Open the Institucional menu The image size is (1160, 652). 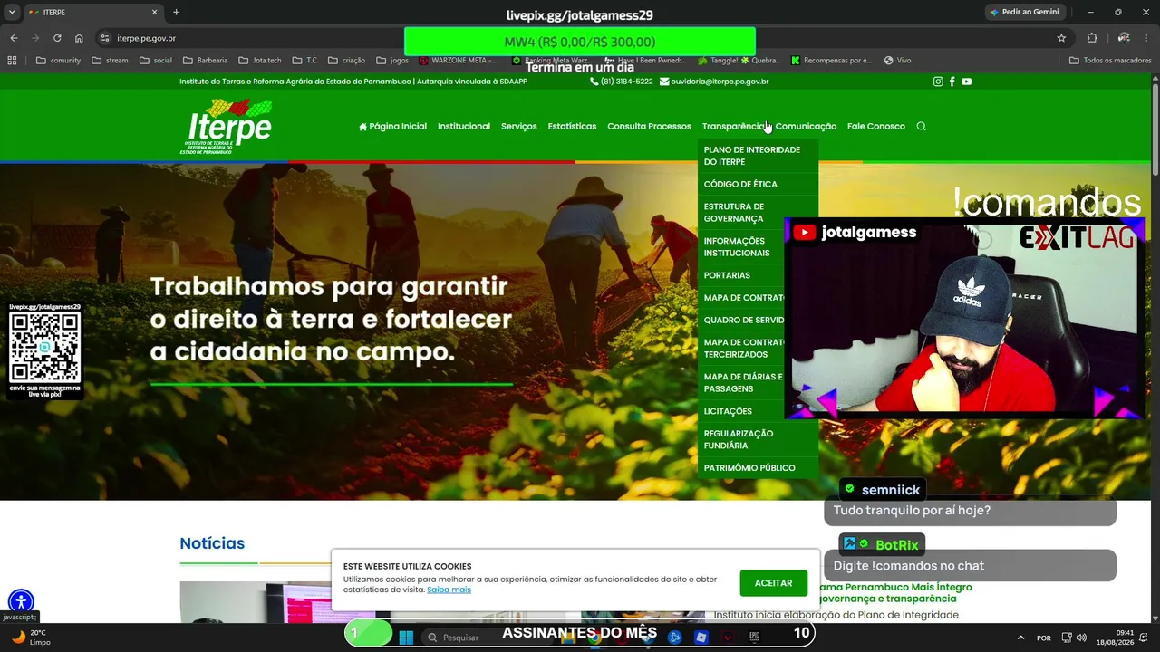[464, 126]
